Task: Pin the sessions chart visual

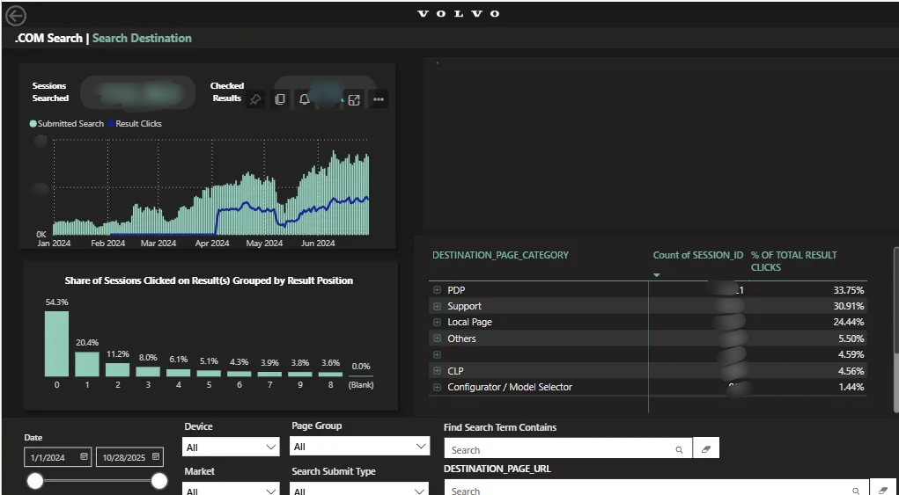Action: (255, 99)
